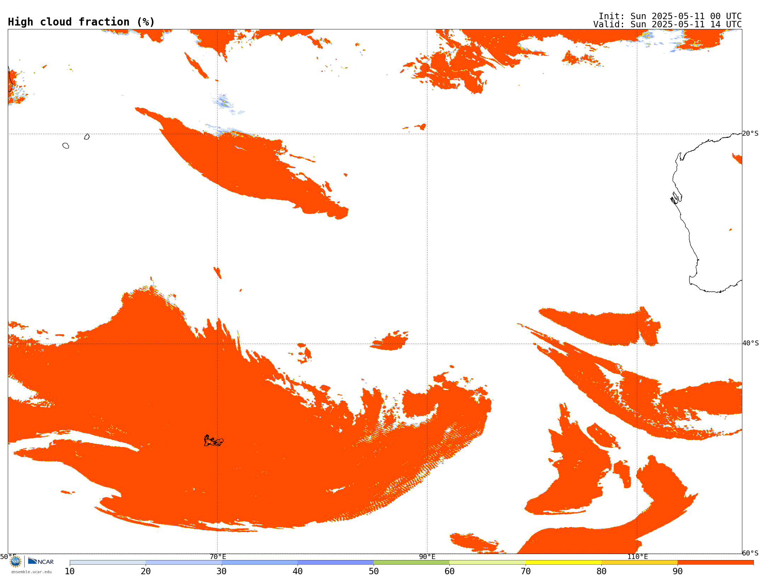Pick the green 50-60 colorbar segment
The height and width of the screenshot is (576, 765).
click(x=412, y=562)
